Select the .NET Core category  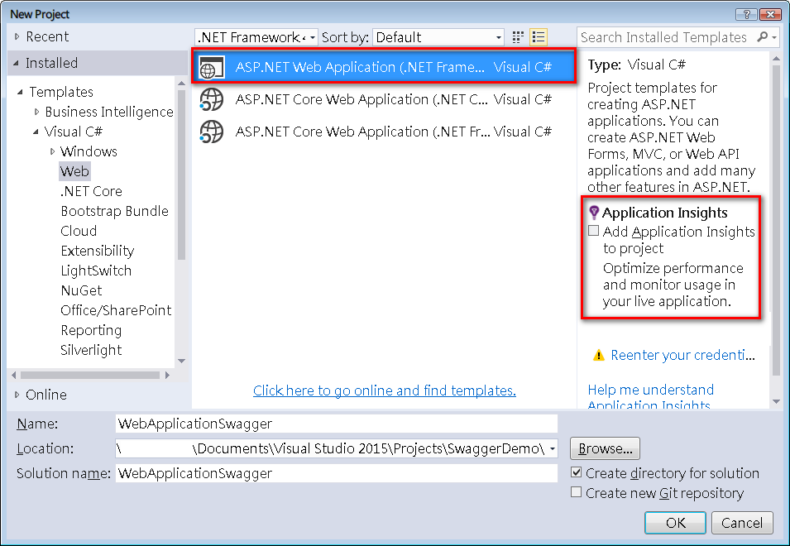[x=91, y=191]
